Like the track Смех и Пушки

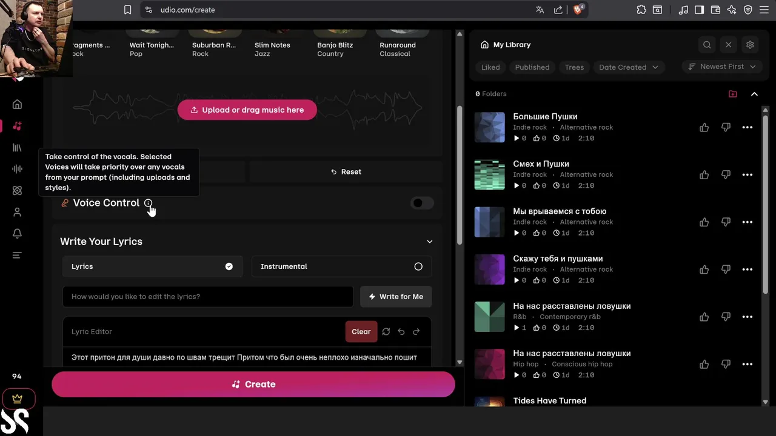coord(704,174)
